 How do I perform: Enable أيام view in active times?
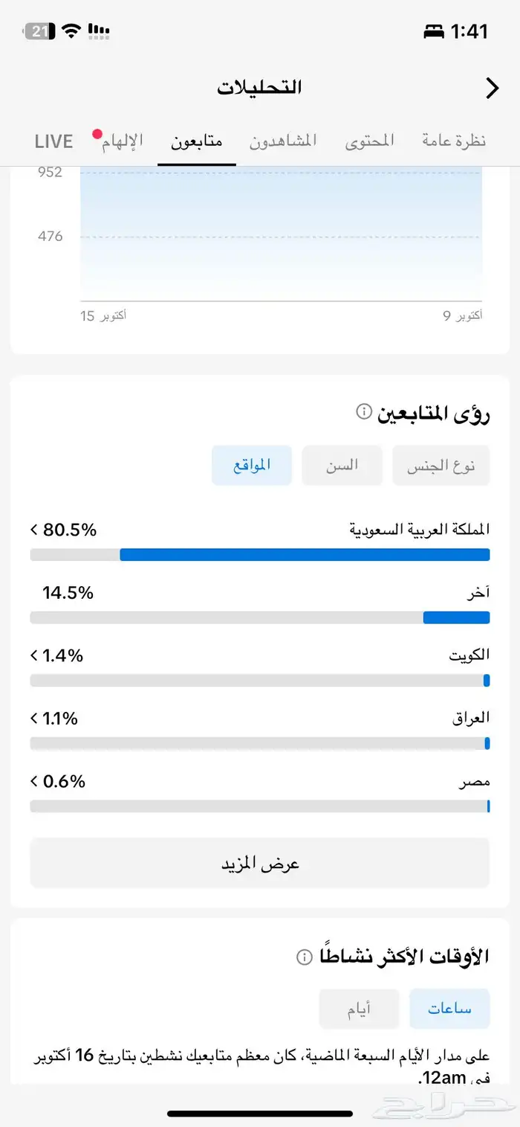pyautogui.click(x=360, y=1009)
